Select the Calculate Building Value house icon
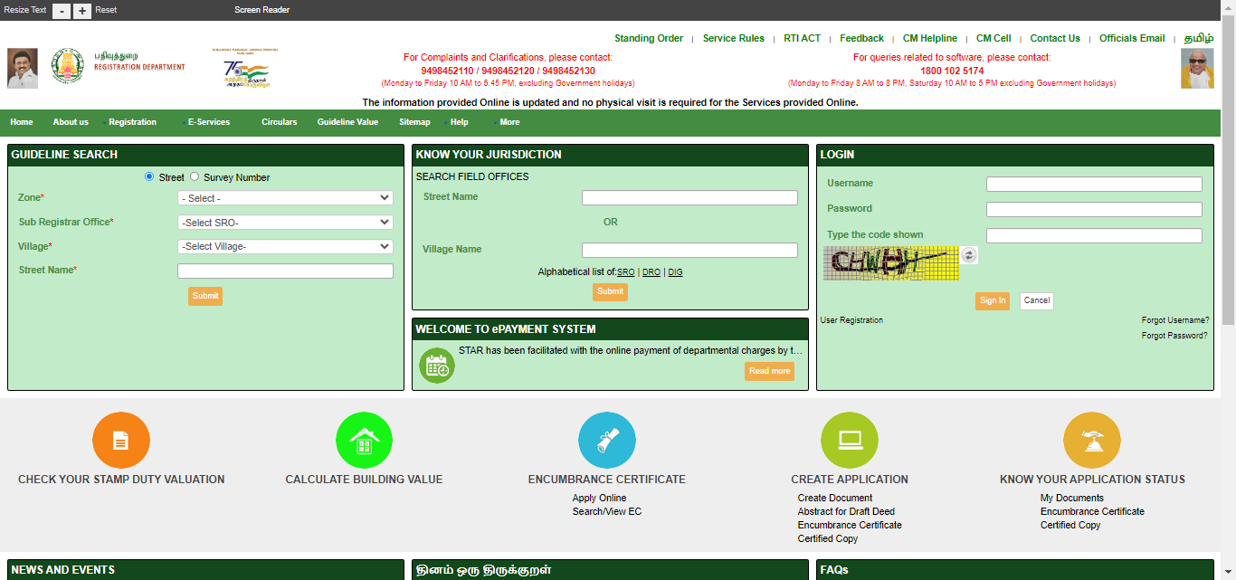 click(364, 440)
